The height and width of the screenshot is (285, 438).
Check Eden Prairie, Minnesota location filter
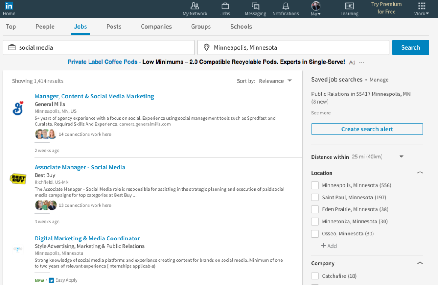coord(315,209)
